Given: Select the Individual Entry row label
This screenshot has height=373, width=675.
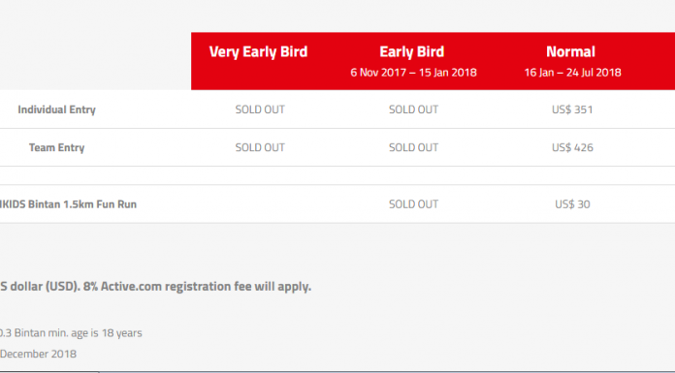Looking at the screenshot, I should coord(56,109).
